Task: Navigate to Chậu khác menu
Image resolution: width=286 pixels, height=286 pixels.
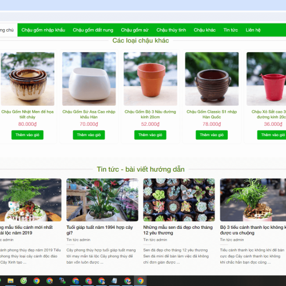Action: [x=205, y=30]
